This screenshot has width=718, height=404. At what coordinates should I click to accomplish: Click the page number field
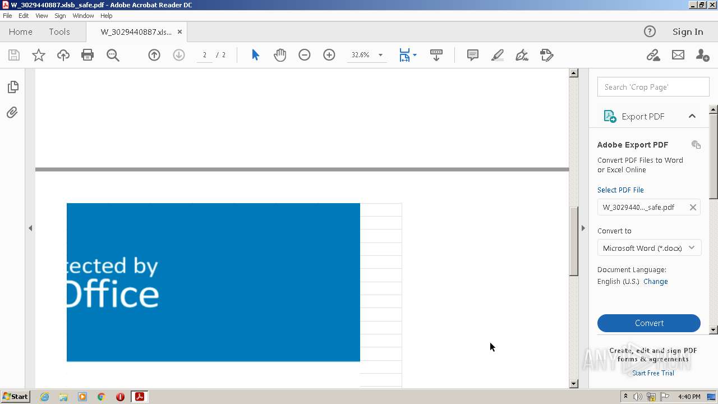tap(205, 55)
